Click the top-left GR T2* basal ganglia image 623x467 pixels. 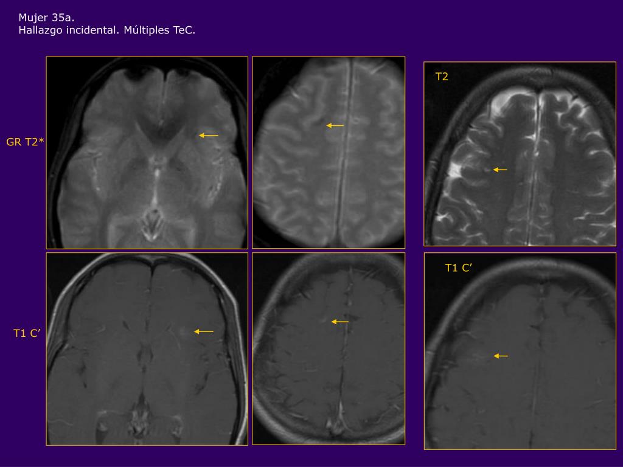pos(147,153)
